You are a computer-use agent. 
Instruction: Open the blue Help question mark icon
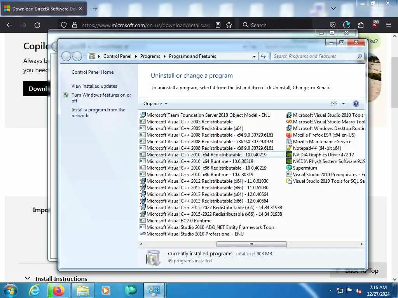point(356,103)
